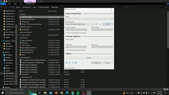Viewport: 169px width, 95px height.
Task: Open Spotify from the taskbar
Action: coord(78,93)
